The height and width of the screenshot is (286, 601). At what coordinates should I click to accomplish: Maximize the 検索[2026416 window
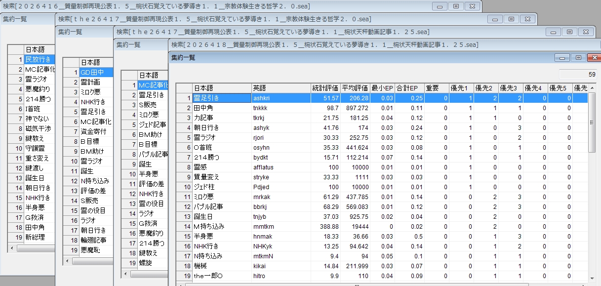point(455,6)
